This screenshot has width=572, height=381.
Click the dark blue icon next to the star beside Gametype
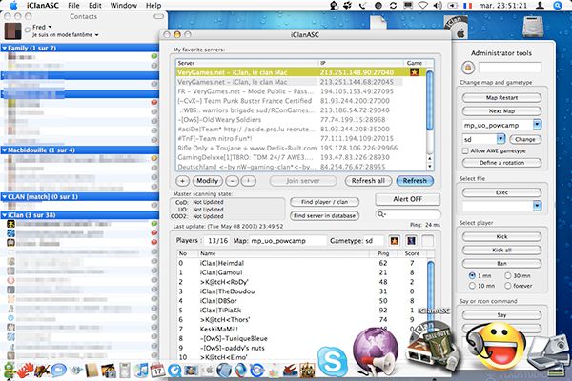(x=411, y=241)
